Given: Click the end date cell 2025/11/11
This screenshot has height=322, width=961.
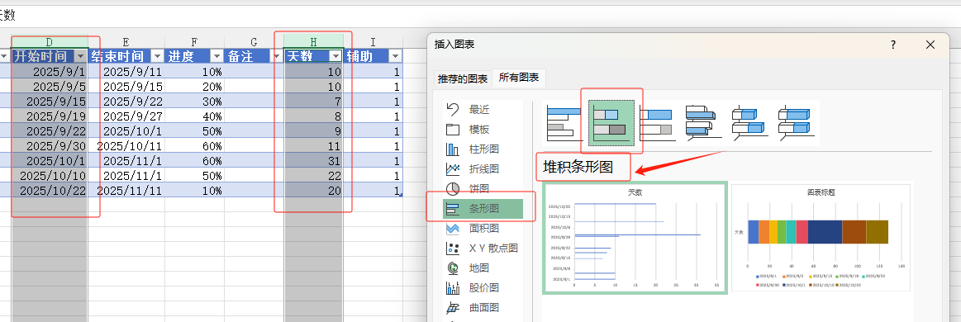Looking at the screenshot, I should [126, 190].
